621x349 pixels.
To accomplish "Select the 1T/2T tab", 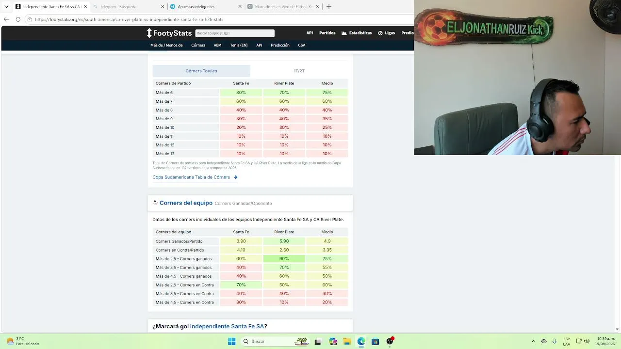I will [x=299, y=71].
